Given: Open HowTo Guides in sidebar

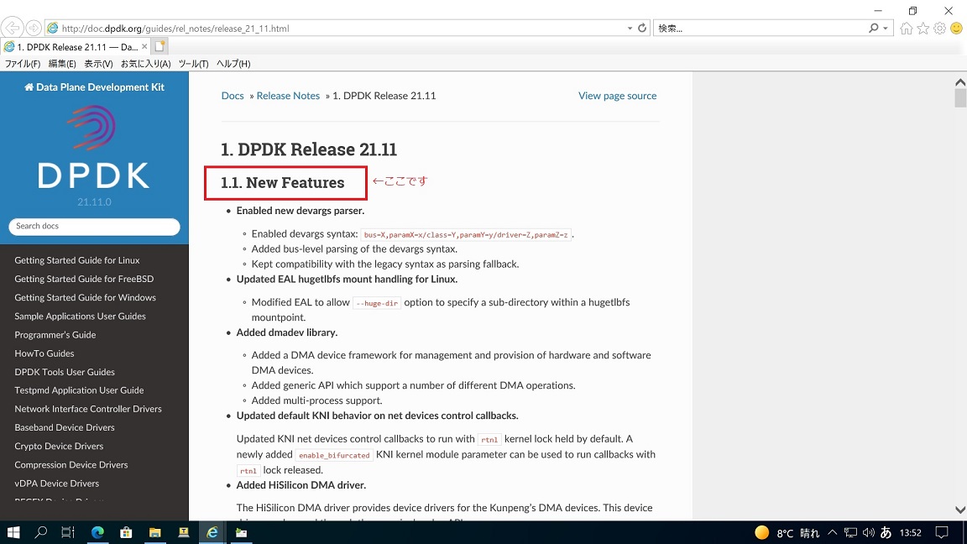Looking at the screenshot, I should coord(44,353).
